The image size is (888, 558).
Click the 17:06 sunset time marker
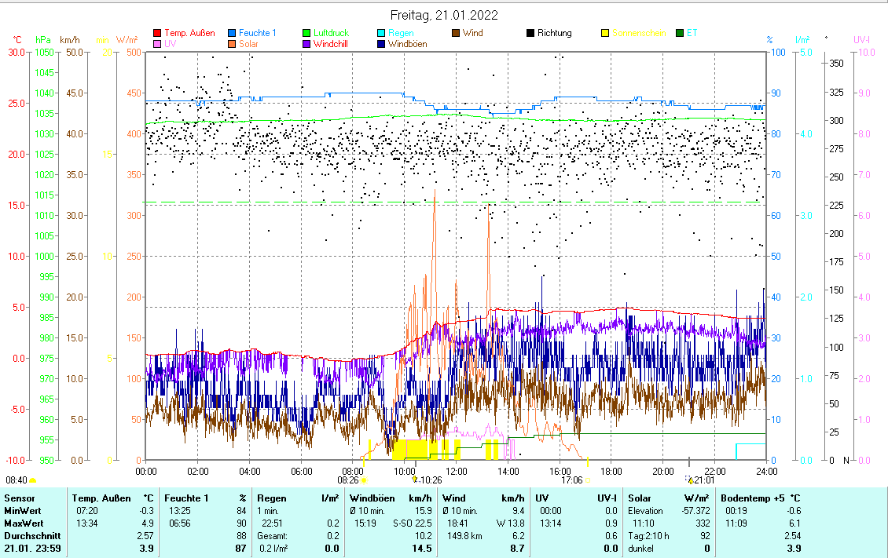pyautogui.click(x=571, y=479)
